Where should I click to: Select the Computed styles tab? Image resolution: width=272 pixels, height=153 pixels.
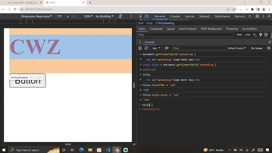(x=156, y=29)
